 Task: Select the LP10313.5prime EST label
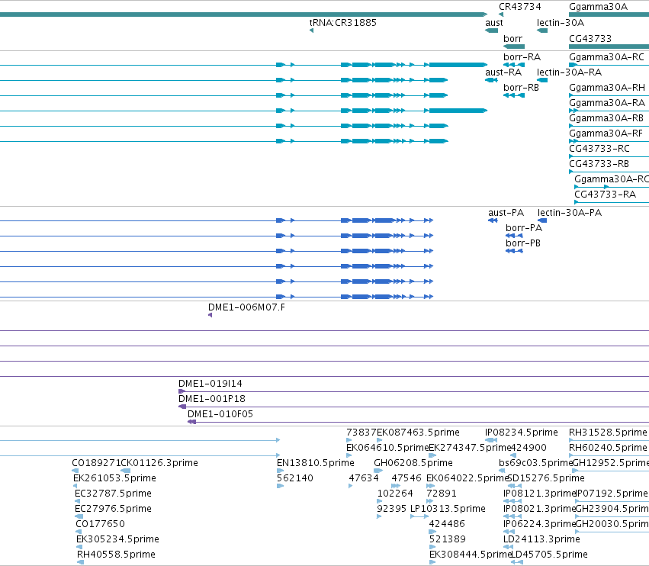click(448, 509)
